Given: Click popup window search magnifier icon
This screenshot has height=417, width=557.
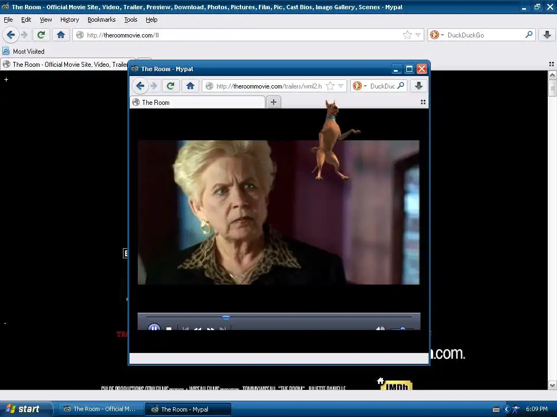Looking at the screenshot, I should tap(401, 85).
